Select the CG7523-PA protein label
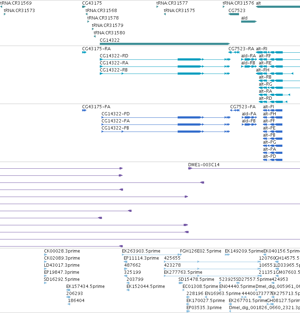This screenshot has width=300, height=313. [x=243, y=107]
